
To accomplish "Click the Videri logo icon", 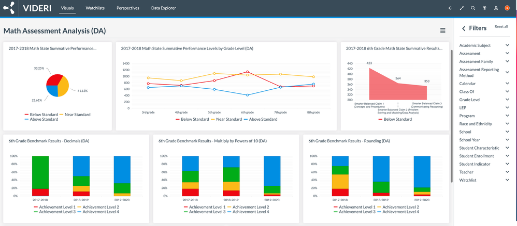I will tap(8, 8).
